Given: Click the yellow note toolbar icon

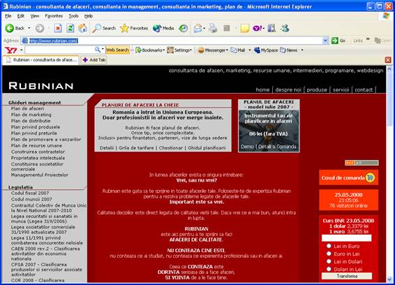Looking at the screenshot, I should tap(245, 28).
